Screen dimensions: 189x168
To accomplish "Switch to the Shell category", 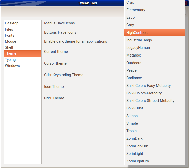I will click(x=9, y=47).
